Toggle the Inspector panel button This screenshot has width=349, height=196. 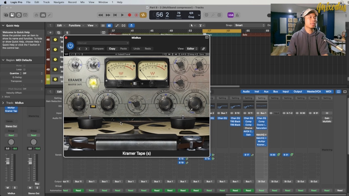tap(12, 15)
